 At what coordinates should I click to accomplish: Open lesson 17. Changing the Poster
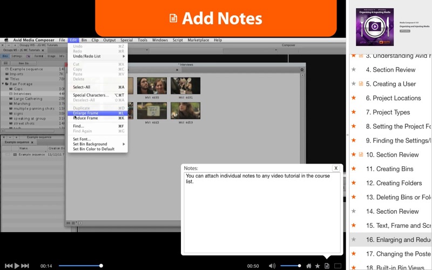click(399, 254)
